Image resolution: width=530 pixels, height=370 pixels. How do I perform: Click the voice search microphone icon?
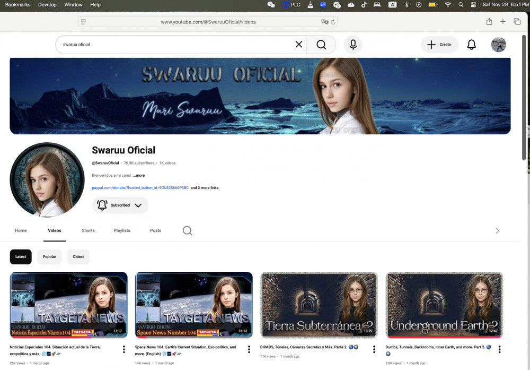(x=352, y=45)
